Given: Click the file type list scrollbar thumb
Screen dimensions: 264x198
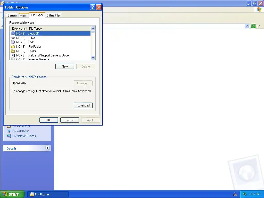Looking at the screenshot, I should pyautogui.click(x=93, y=31).
